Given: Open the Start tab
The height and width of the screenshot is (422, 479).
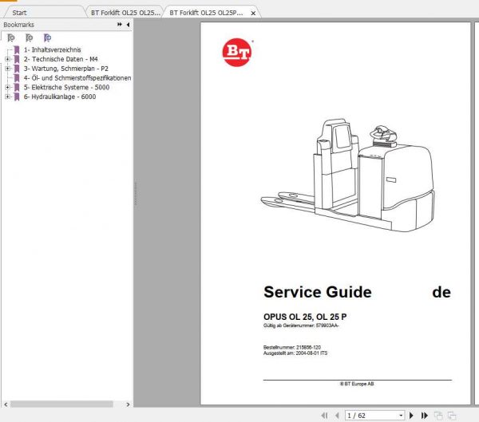Looking at the screenshot, I should 19,13.
